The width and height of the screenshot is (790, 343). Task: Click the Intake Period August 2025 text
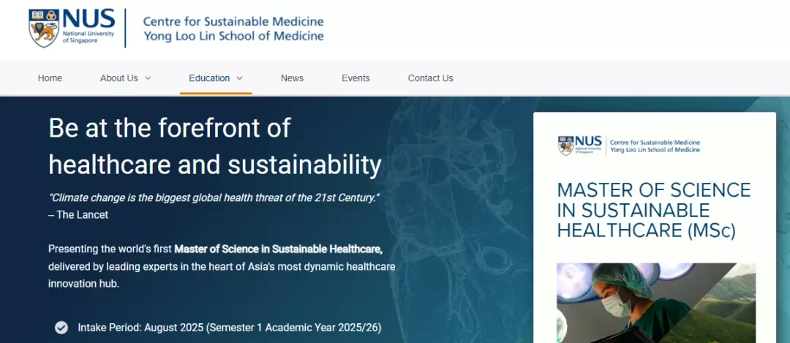pos(230,328)
